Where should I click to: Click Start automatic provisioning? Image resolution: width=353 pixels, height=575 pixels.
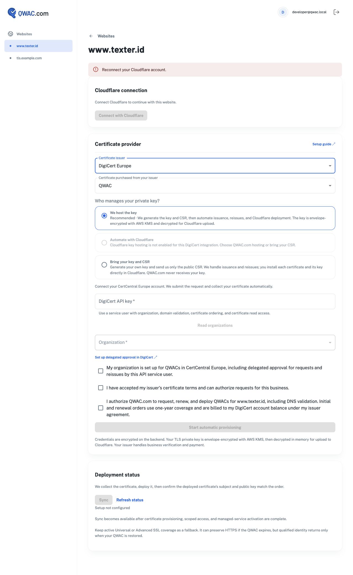(215, 427)
